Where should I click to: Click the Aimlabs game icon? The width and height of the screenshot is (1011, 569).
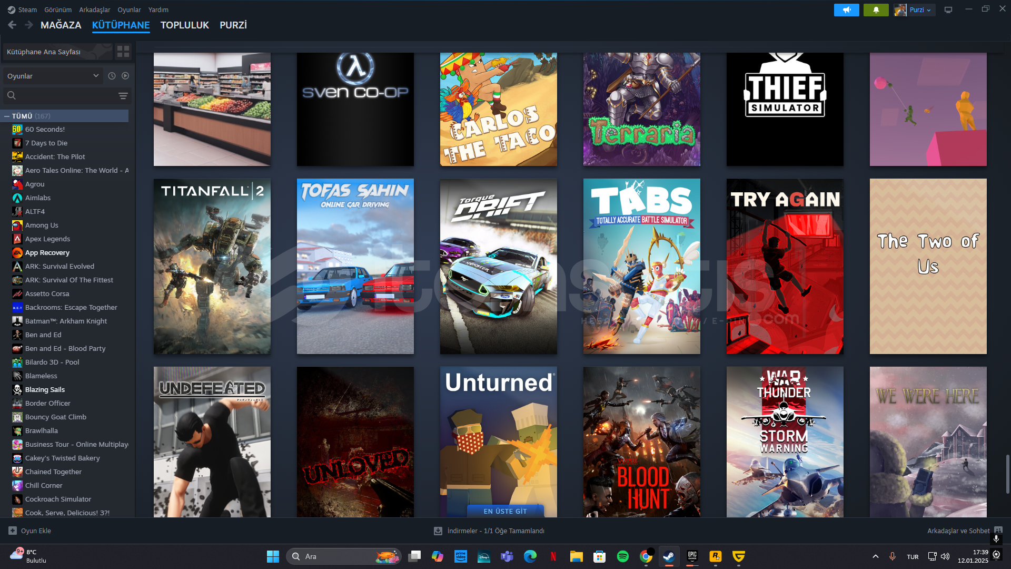point(17,198)
